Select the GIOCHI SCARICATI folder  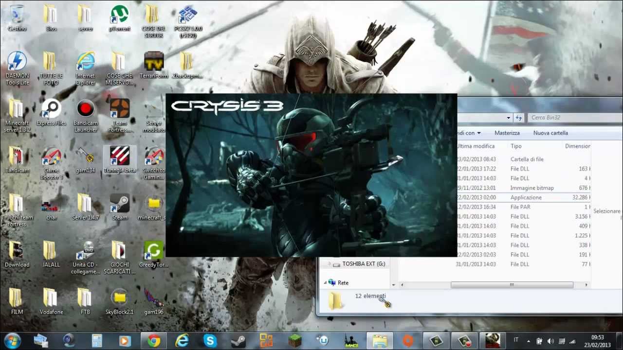click(119, 257)
